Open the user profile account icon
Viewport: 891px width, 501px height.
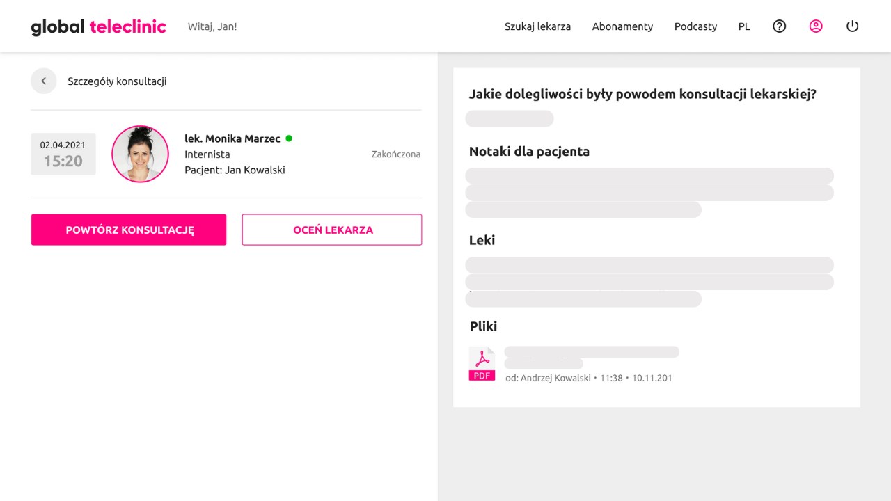click(816, 26)
